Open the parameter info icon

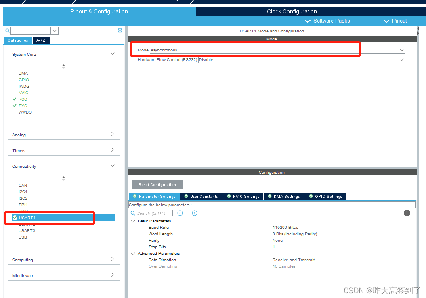point(407,213)
